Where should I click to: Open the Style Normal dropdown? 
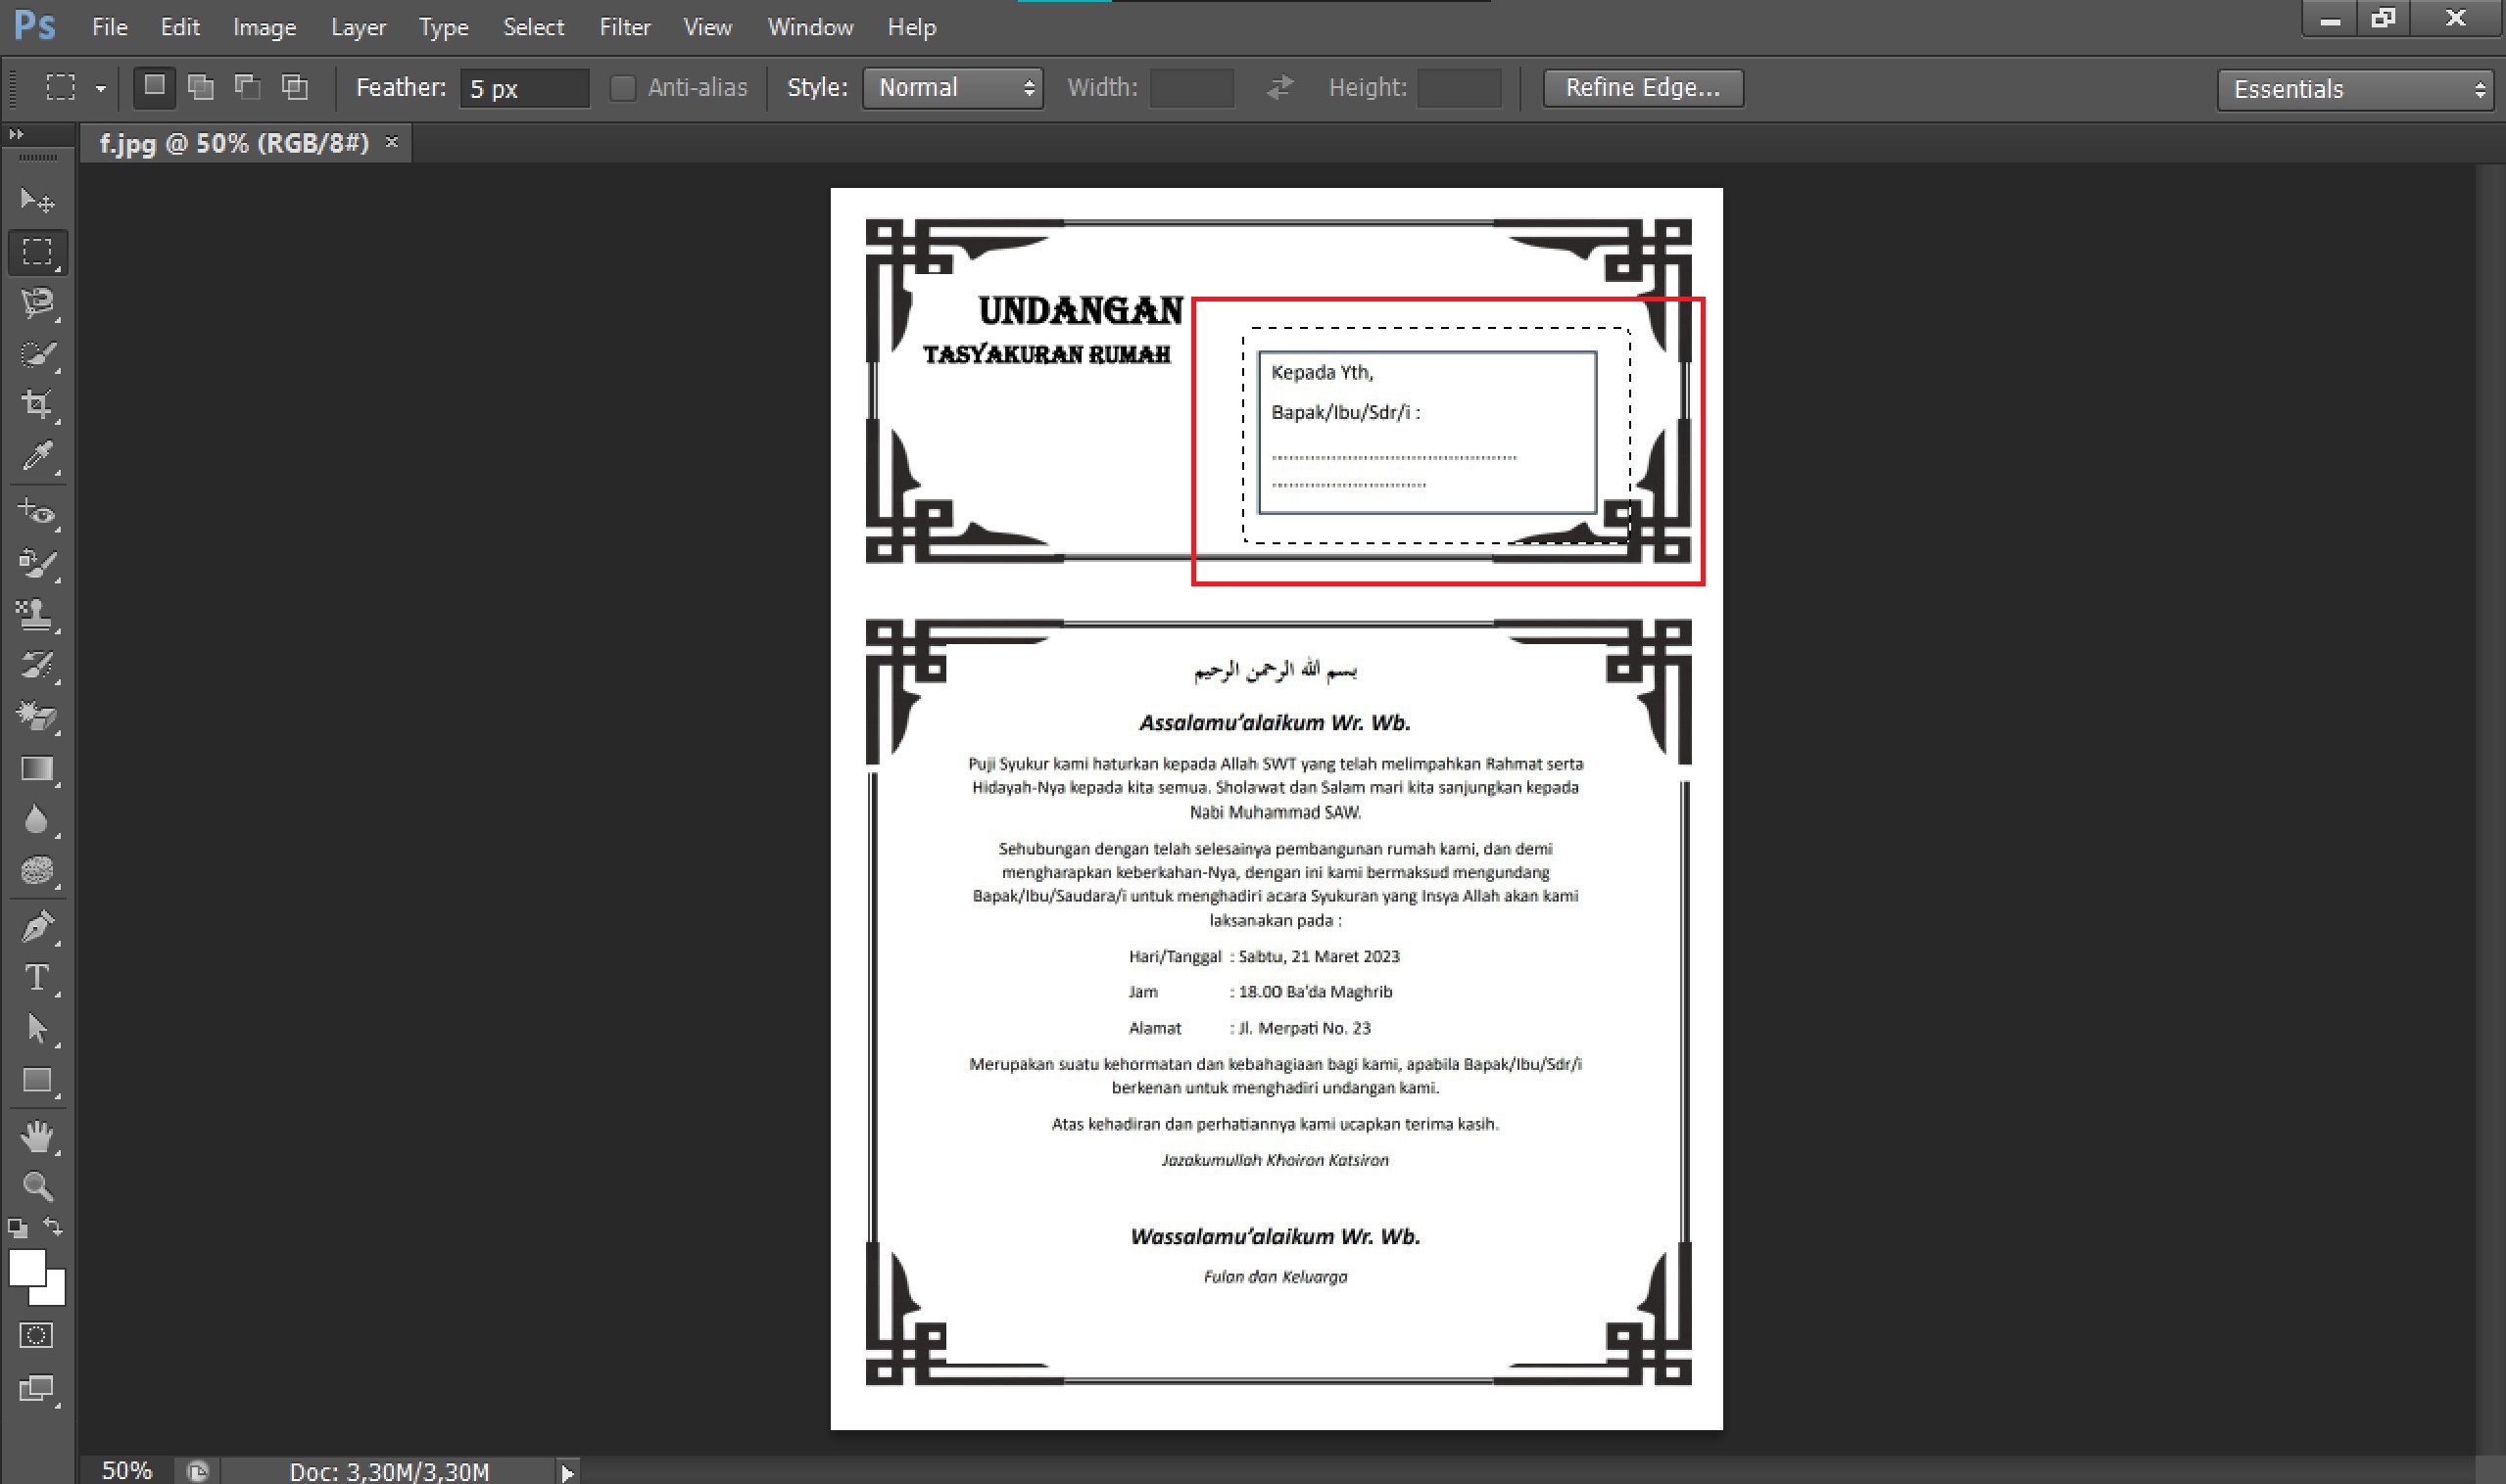[952, 88]
